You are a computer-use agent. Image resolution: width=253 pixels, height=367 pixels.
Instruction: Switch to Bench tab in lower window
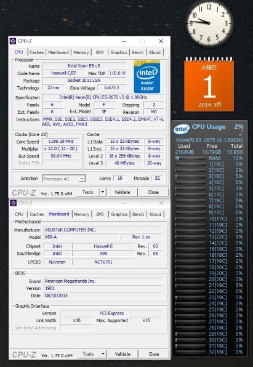138,214
